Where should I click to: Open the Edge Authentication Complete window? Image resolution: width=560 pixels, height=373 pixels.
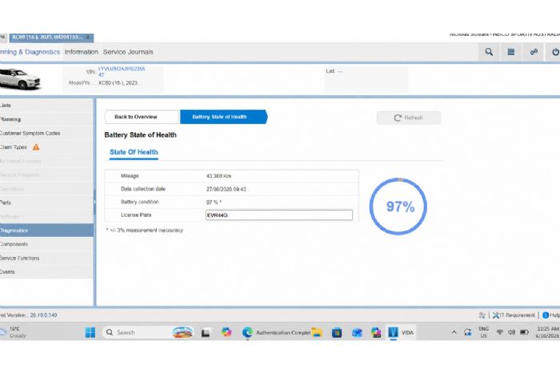pyautogui.click(x=275, y=333)
